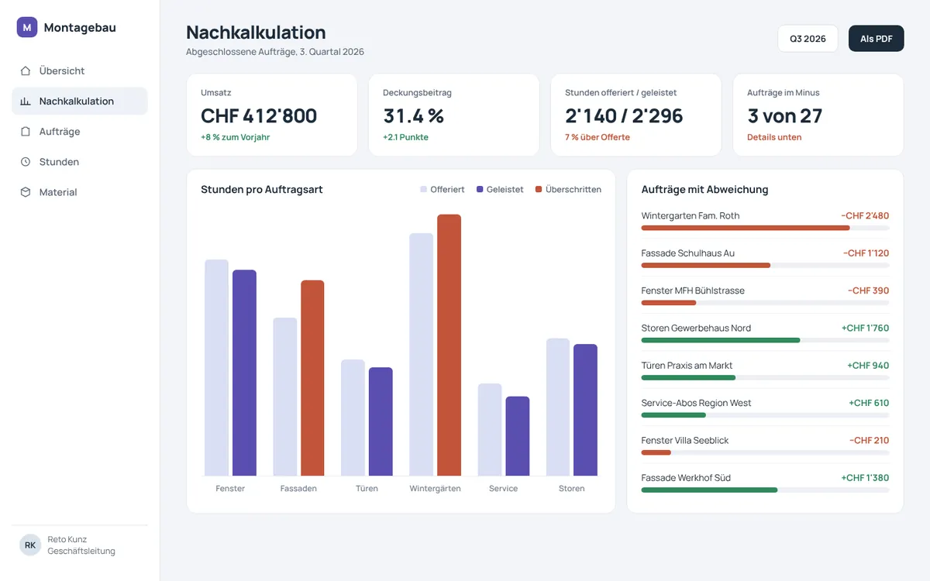This screenshot has width=930, height=581.
Task: Navigate to Material
Action: click(x=80, y=192)
